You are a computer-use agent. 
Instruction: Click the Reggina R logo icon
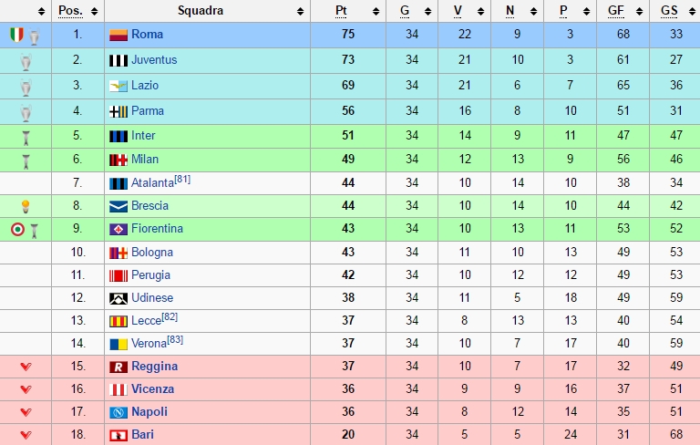(x=118, y=367)
